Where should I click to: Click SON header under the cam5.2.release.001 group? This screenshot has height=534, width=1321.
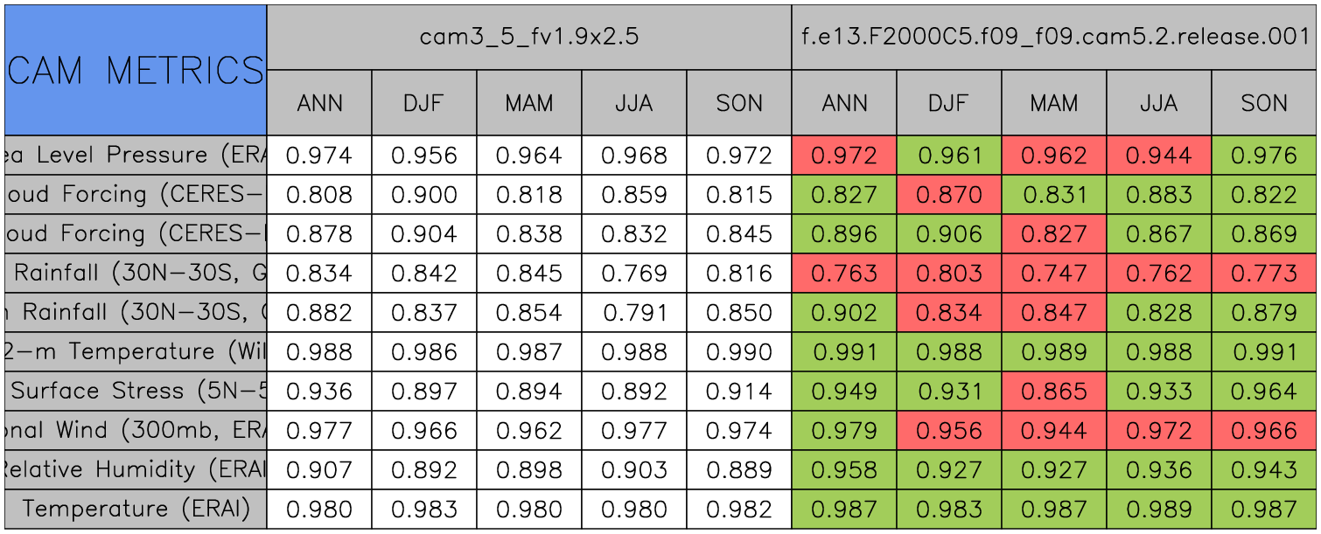1263,103
